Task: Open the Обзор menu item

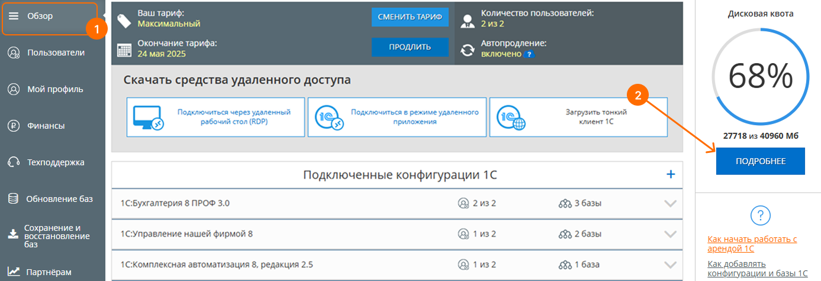Action: point(49,17)
